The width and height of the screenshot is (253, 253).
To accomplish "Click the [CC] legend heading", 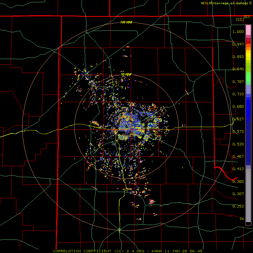I will tap(240, 19).
